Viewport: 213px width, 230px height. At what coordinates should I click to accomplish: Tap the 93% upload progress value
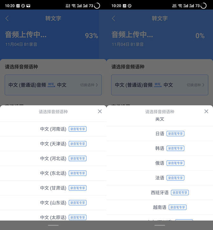92,36
